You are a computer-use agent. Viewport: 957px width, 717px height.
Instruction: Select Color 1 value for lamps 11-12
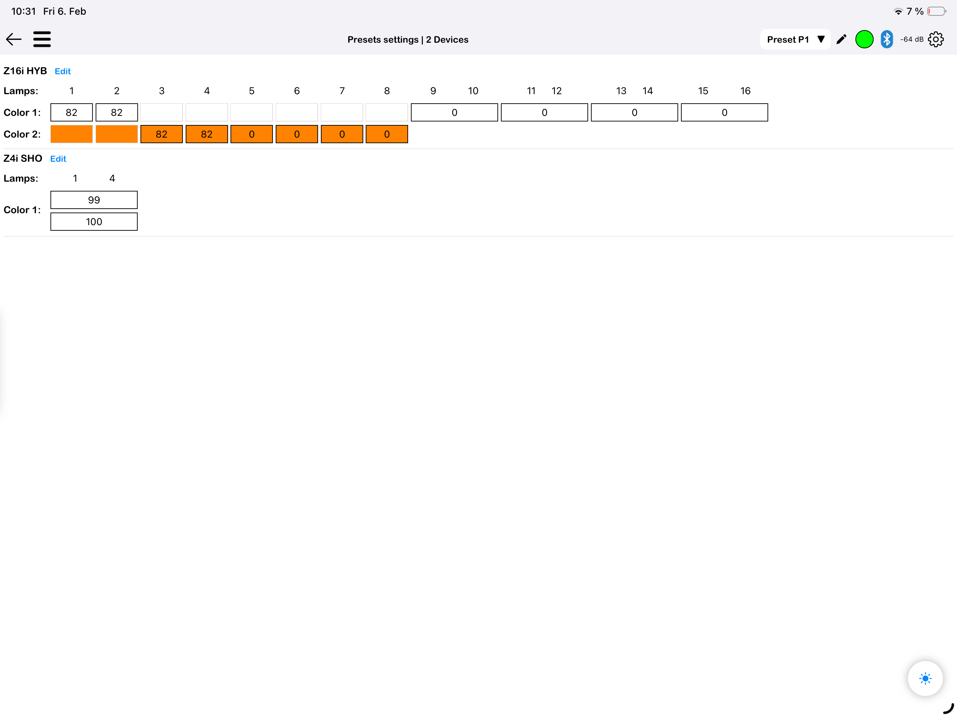[x=544, y=112]
